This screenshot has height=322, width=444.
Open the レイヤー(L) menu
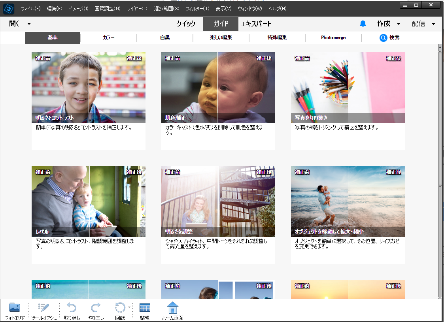tap(137, 8)
